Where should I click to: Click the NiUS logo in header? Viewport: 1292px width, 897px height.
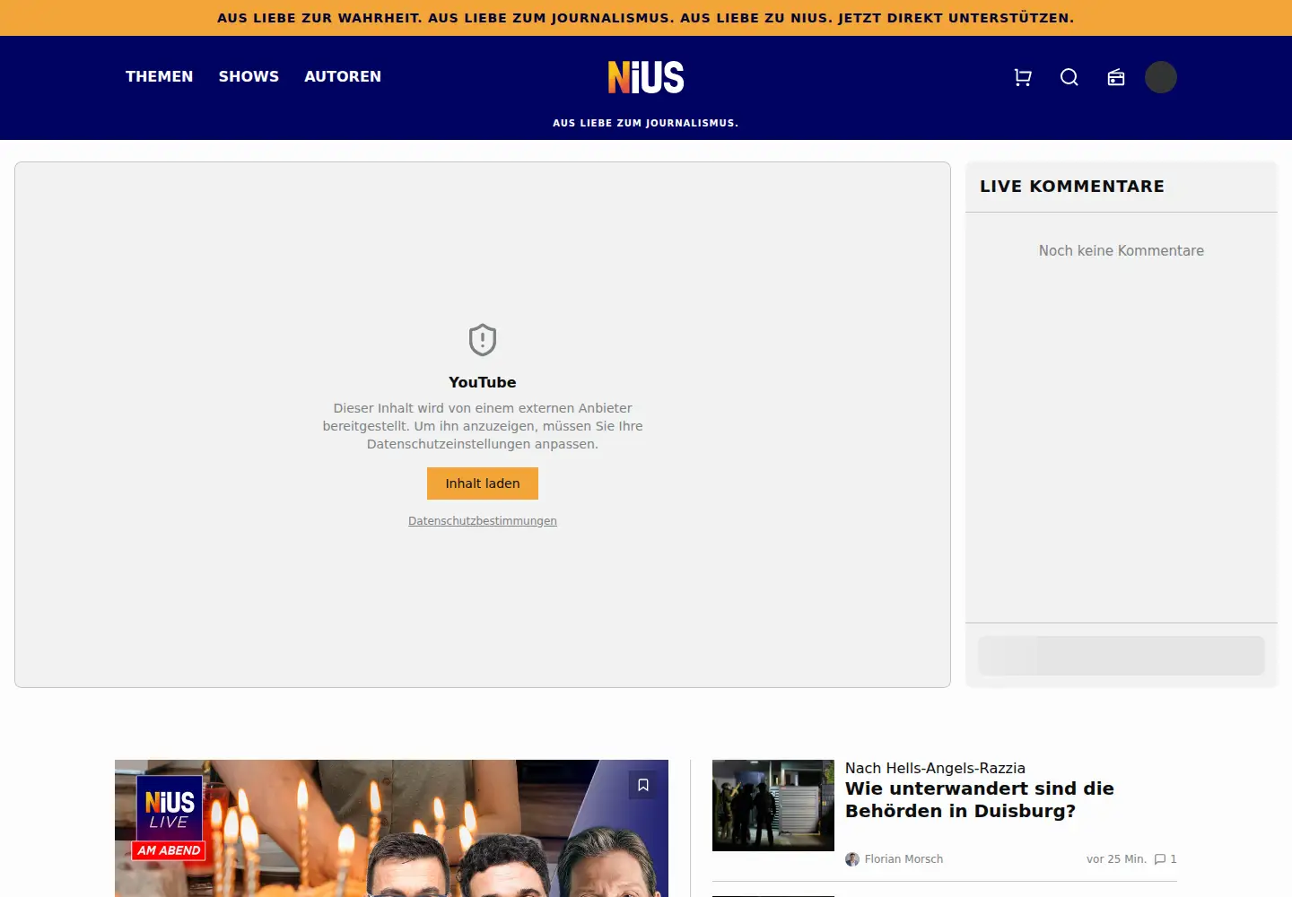[646, 77]
